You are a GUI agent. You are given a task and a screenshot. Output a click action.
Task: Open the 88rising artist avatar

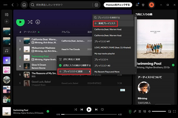(144, 88)
